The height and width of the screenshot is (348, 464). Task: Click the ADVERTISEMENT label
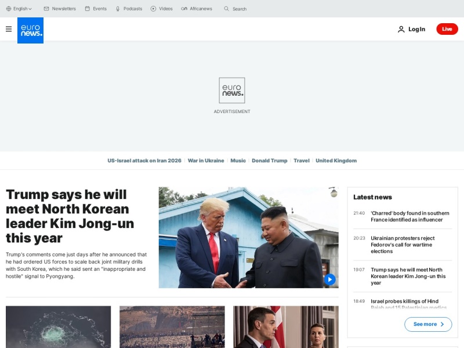(232, 111)
